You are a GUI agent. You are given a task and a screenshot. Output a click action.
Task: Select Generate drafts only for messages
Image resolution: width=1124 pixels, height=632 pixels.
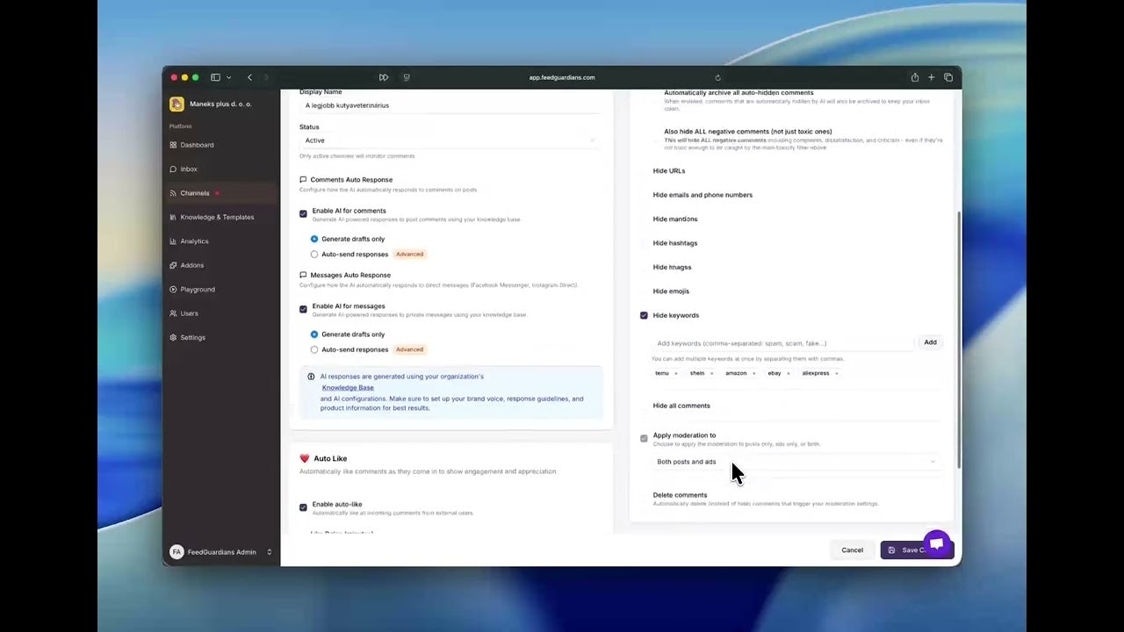coord(314,334)
